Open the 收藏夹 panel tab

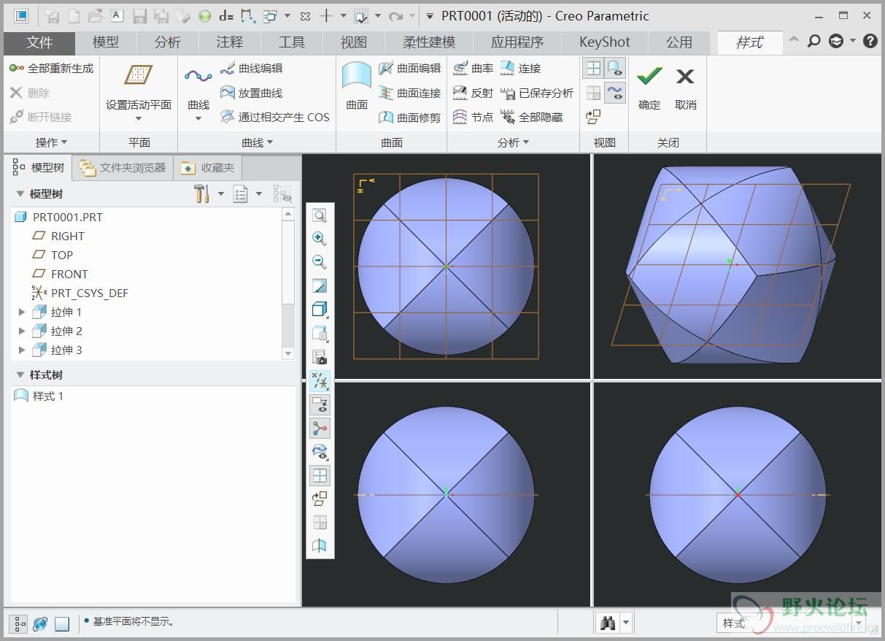pyautogui.click(x=208, y=168)
